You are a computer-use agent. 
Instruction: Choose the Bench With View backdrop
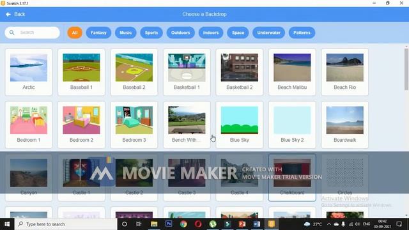coord(187,125)
